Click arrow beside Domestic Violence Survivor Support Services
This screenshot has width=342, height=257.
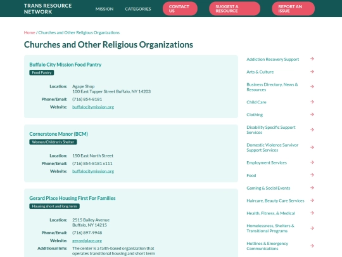(x=312, y=147)
